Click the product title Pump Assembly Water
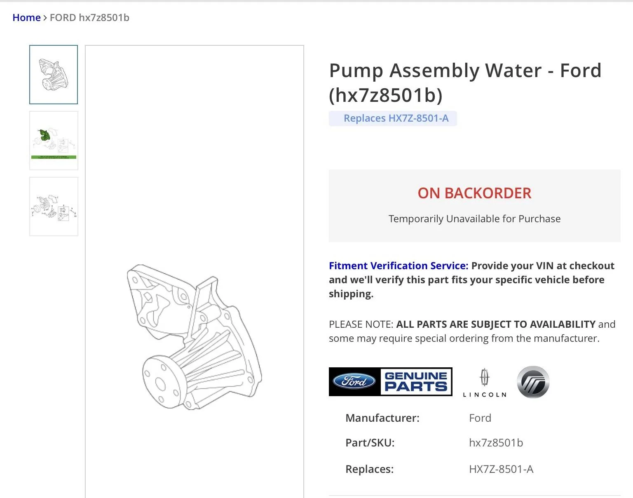Image resolution: width=633 pixels, height=498 pixels. tap(465, 70)
